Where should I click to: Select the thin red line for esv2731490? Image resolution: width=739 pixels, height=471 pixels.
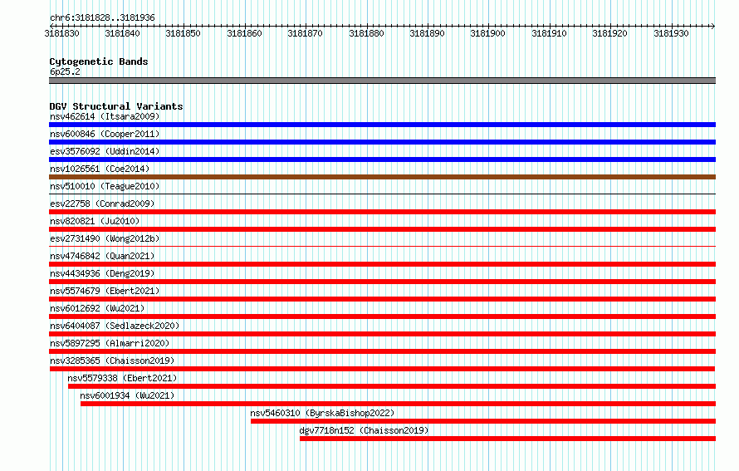coord(382,246)
